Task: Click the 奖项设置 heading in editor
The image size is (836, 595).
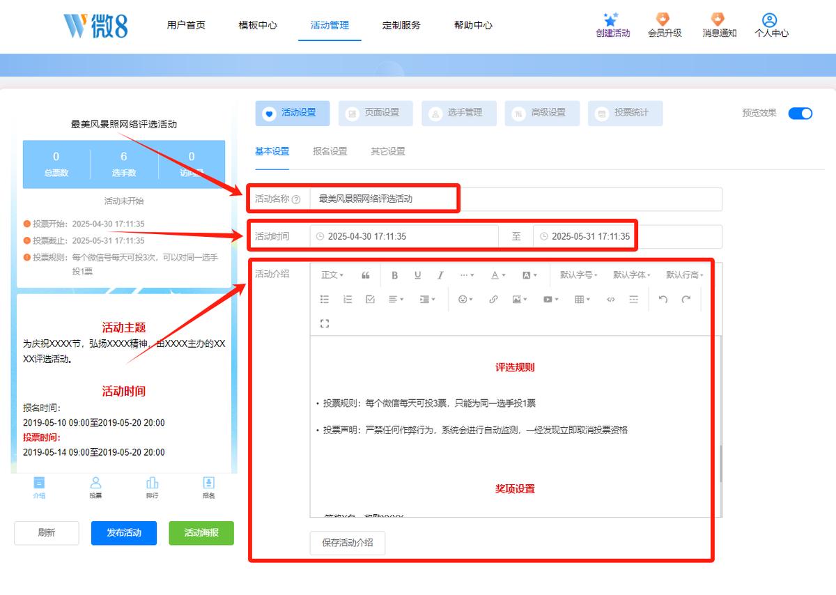Action: (x=515, y=489)
